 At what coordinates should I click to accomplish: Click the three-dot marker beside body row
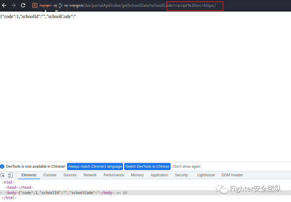tap(1, 193)
